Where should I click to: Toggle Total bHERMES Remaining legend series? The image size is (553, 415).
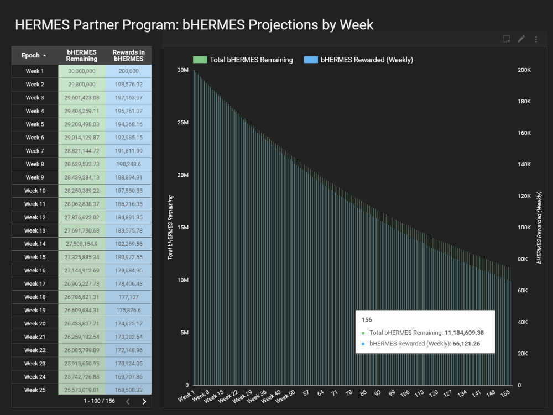(251, 60)
